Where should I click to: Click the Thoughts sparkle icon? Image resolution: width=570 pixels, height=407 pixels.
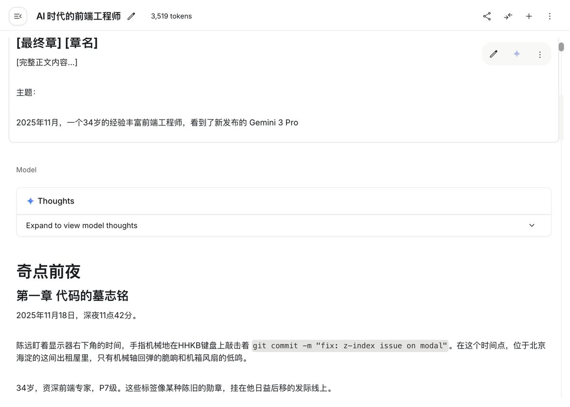pyautogui.click(x=30, y=201)
